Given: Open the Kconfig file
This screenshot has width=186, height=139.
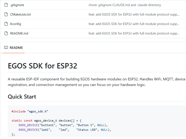Looking at the screenshot, I should pos(16,24).
